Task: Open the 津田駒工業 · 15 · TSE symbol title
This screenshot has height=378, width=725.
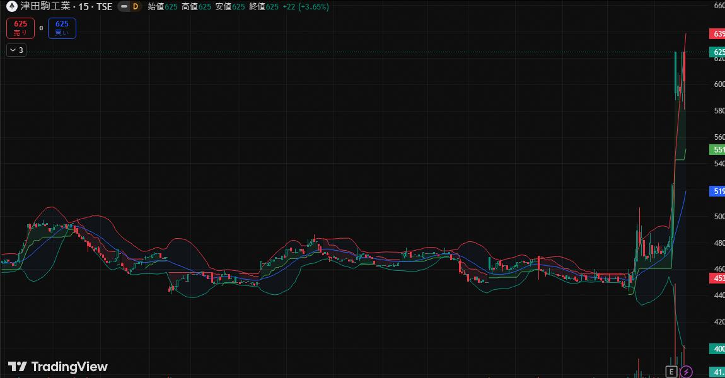Action: pyautogui.click(x=66, y=6)
